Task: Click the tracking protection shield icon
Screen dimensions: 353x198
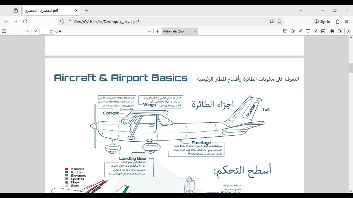Action: click(62, 21)
